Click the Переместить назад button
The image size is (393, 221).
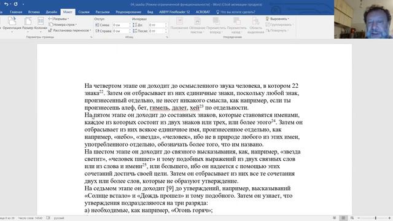click(x=236, y=25)
